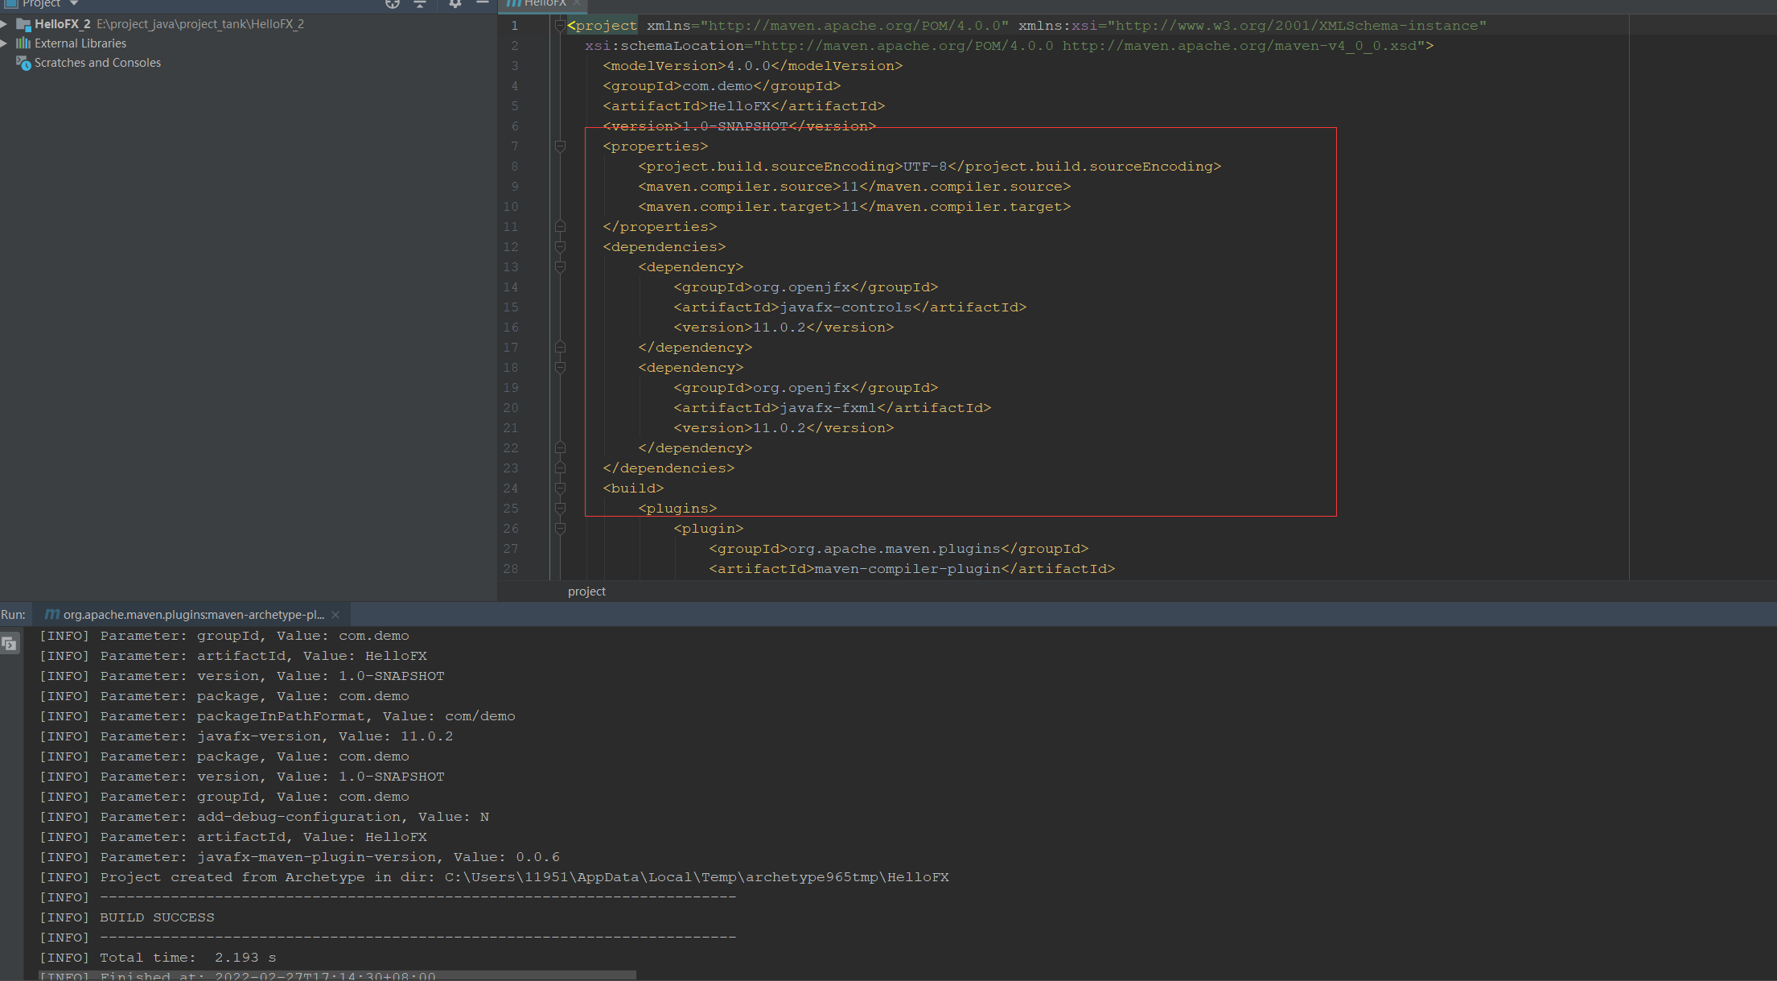Click the Scratches and Consoles icon
The image size is (1777, 981).
(23, 63)
